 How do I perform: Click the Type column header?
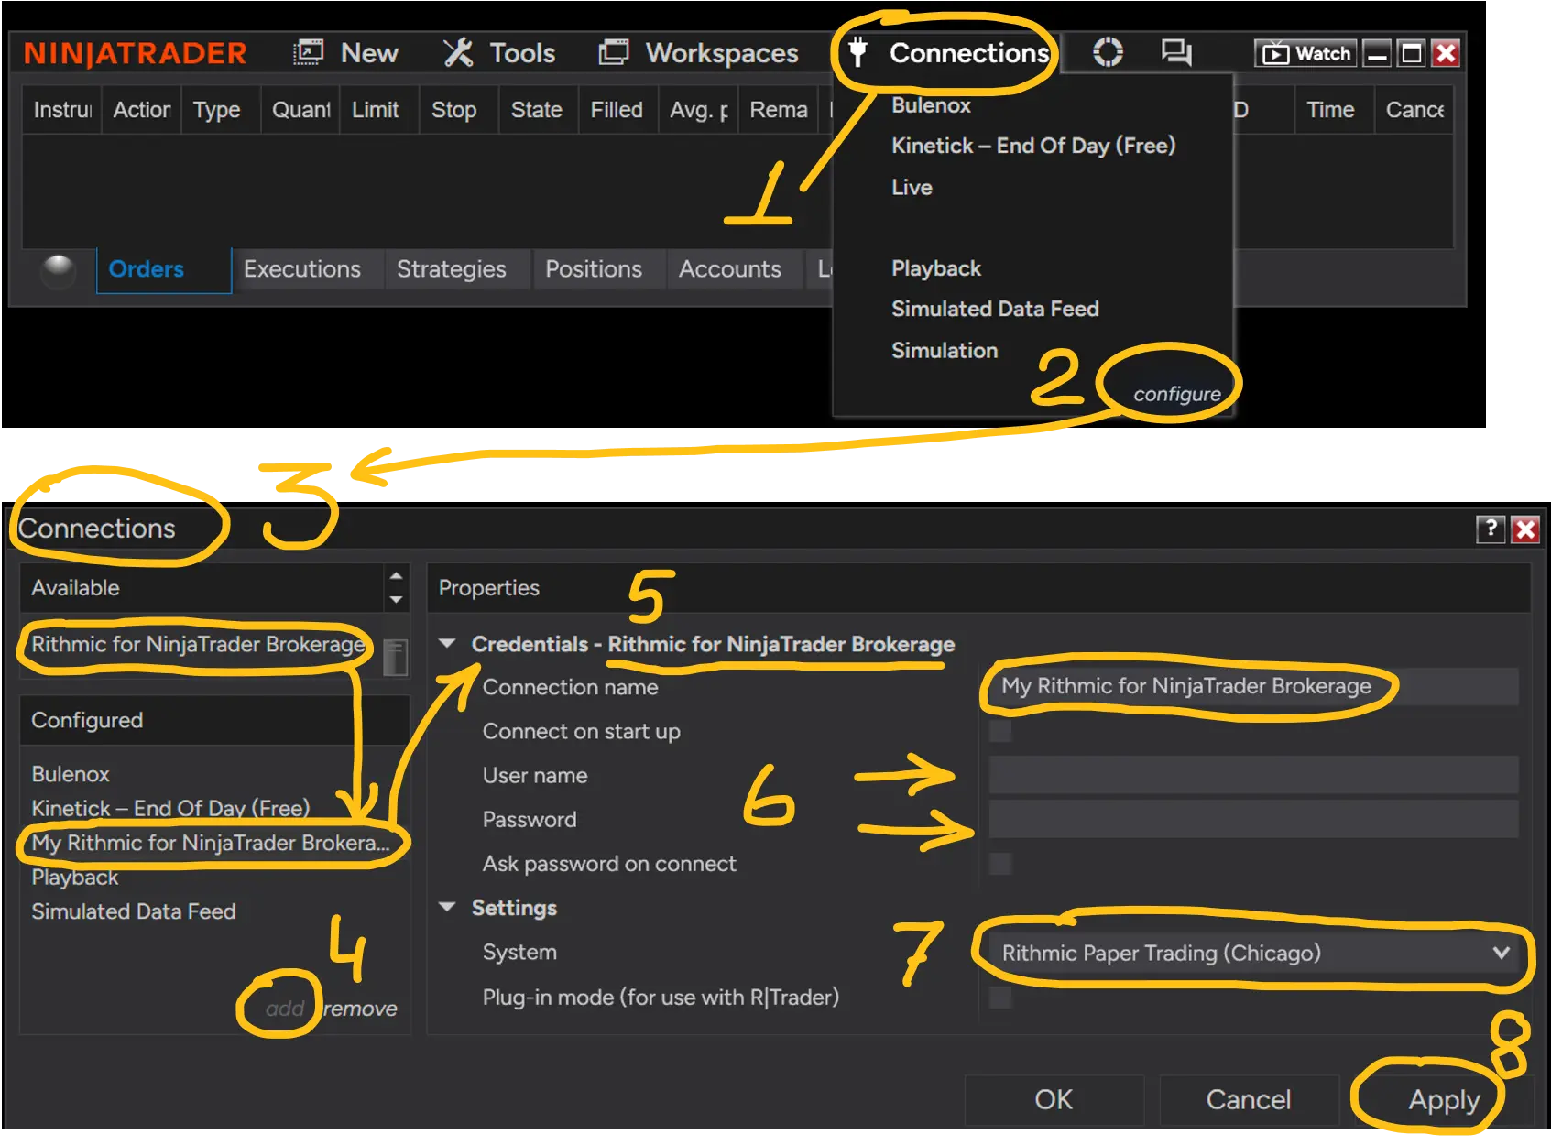tap(220, 110)
